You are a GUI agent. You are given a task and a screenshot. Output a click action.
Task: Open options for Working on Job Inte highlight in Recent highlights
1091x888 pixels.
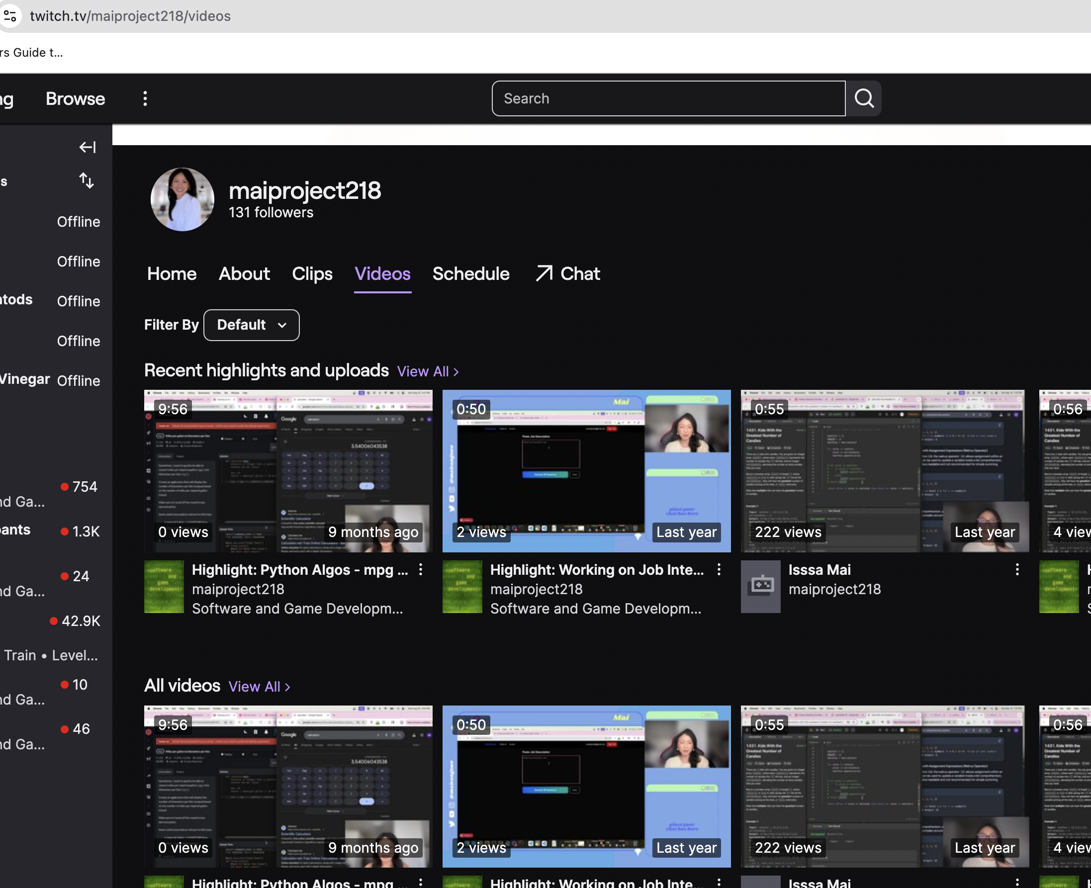(x=719, y=569)
